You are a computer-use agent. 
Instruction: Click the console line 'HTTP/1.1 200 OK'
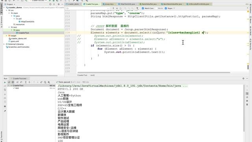pyautogui.click(x=70, y=89)
